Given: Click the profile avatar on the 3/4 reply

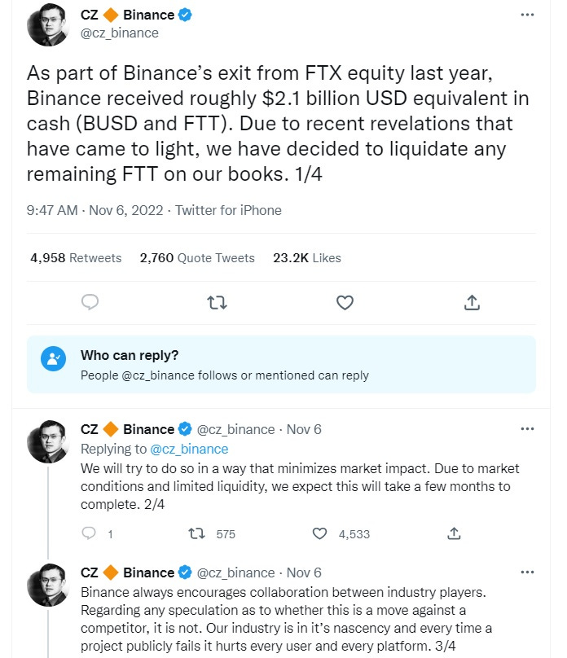Looking at the screenshot, I should point(47,584).
